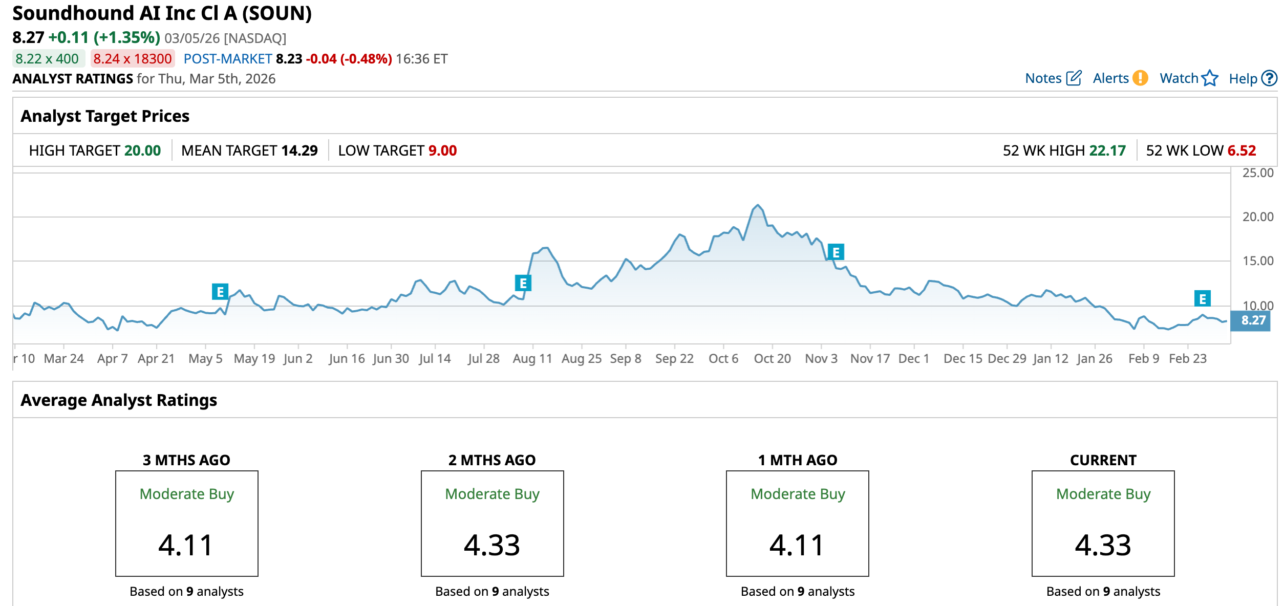The image size is (1284, 606).
Task: Open the Alerts link
Action: coord(1110,78)
